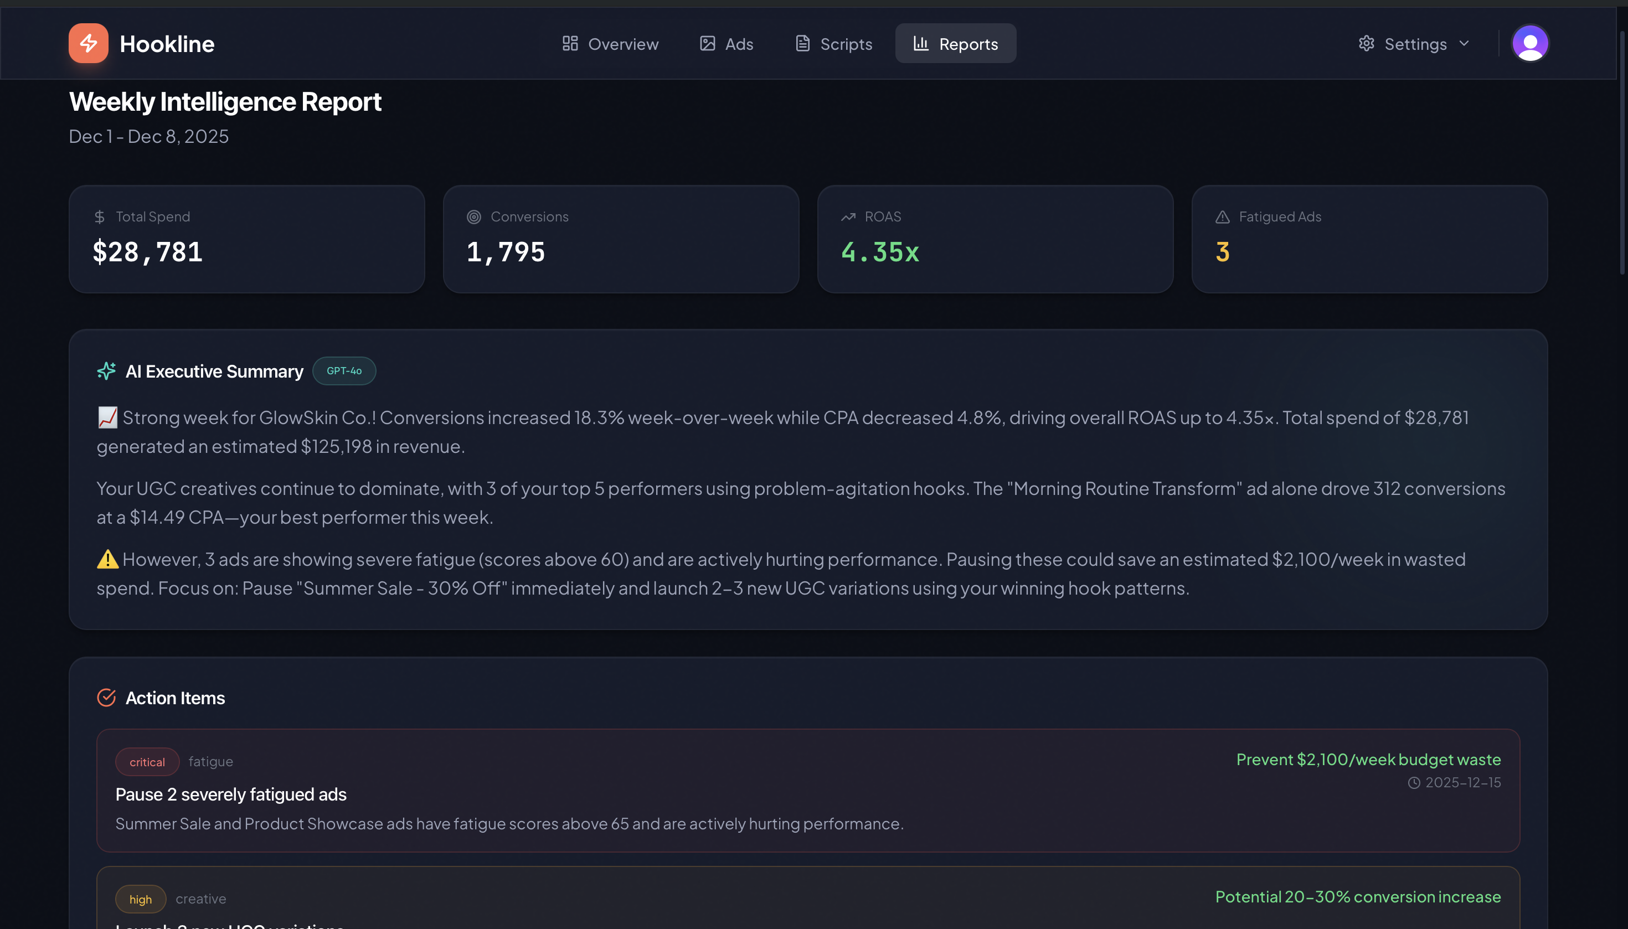Click the high priority badge
Viewport: 1628px width, 929px height.
(141, 899)
